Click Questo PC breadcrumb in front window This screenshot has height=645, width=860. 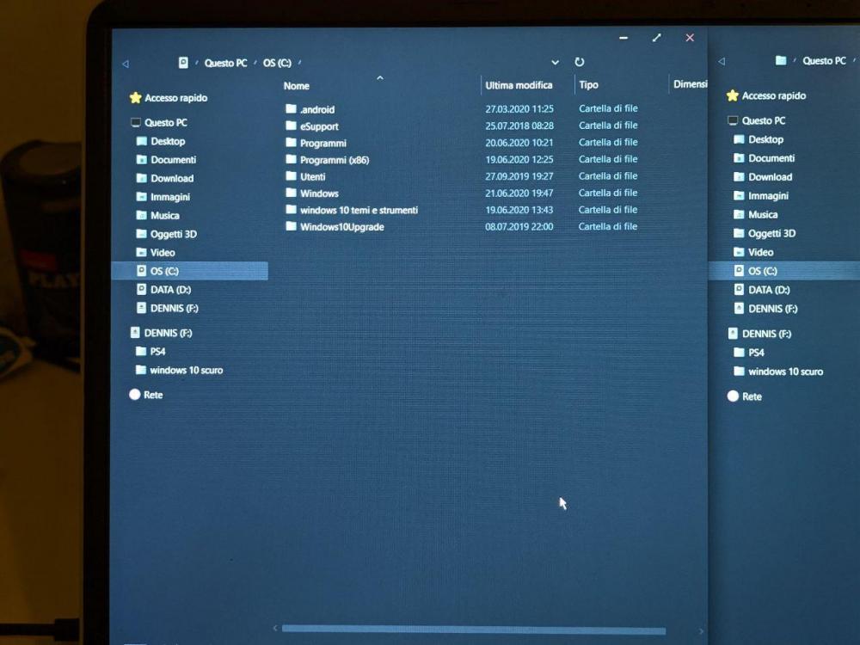pos(225,63)
